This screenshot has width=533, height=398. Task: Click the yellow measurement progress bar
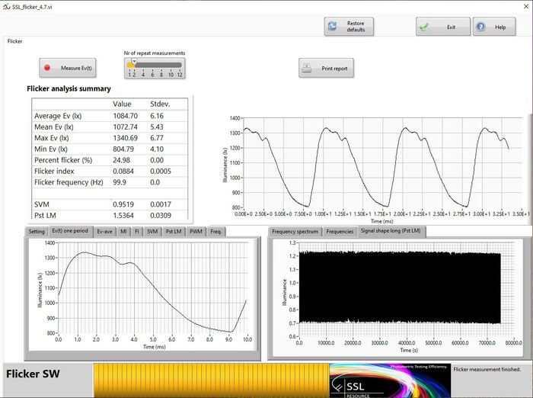[210, 379]
